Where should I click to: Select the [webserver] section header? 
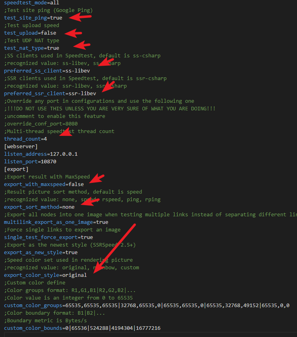(x=21, y=147)
